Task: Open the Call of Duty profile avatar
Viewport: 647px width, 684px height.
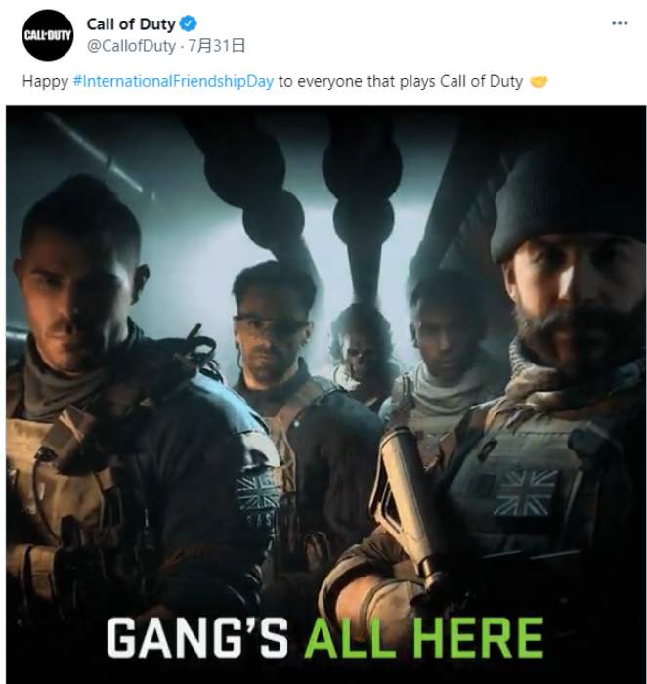Action: [48, 35]
